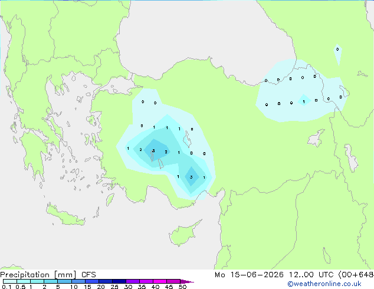The height and width of the screenshot is (289, 374).
Task: Click the lone '0' value in northeast patch
Action: (337, 50)
